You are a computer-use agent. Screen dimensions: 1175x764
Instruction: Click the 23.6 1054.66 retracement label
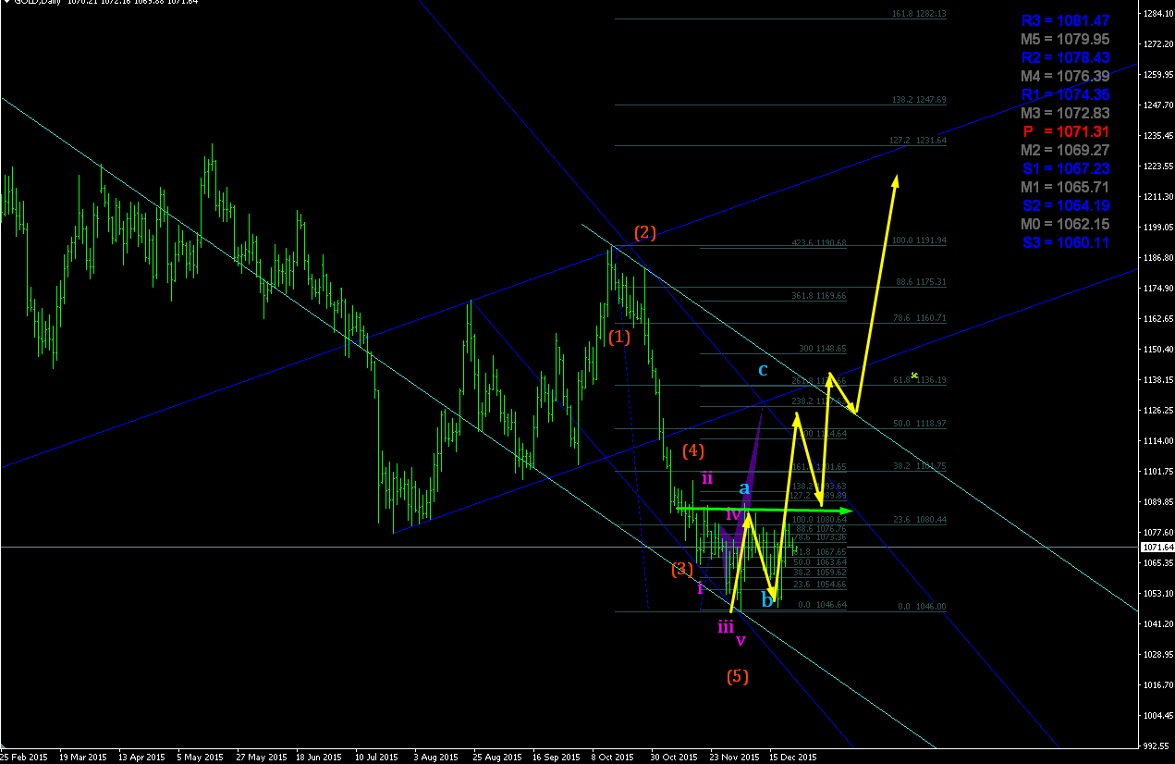(821, 585)
